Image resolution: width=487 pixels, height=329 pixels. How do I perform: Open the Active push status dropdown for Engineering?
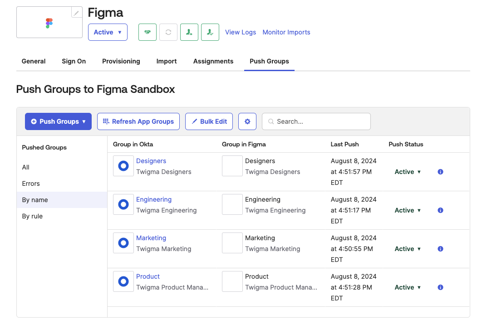tap(408, 210)
